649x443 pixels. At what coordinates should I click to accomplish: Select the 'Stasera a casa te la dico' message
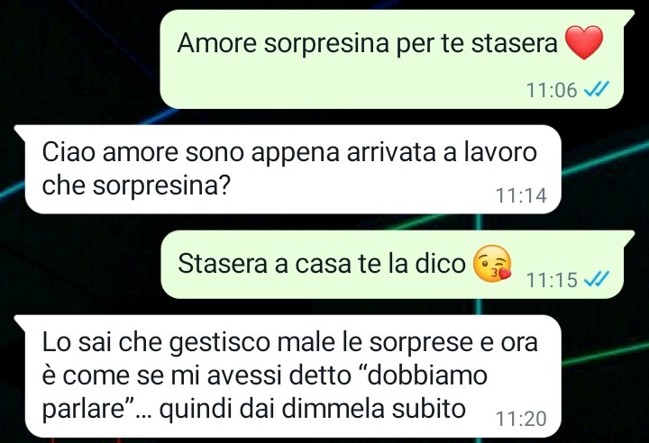(391, 265)
